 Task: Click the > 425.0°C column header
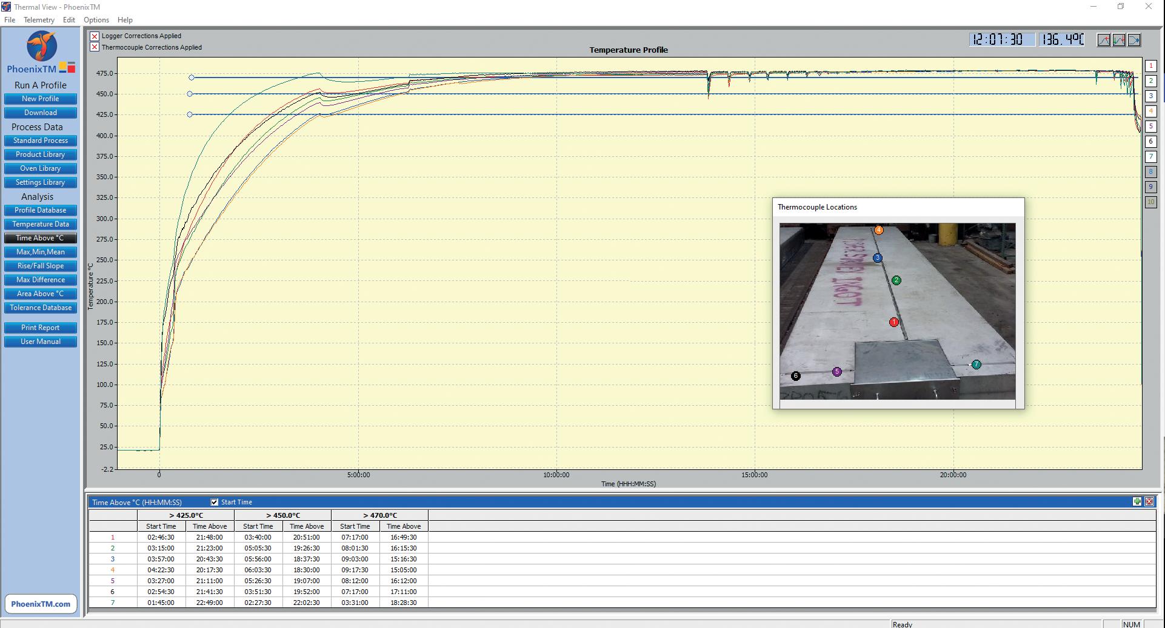tap(186, 515)
